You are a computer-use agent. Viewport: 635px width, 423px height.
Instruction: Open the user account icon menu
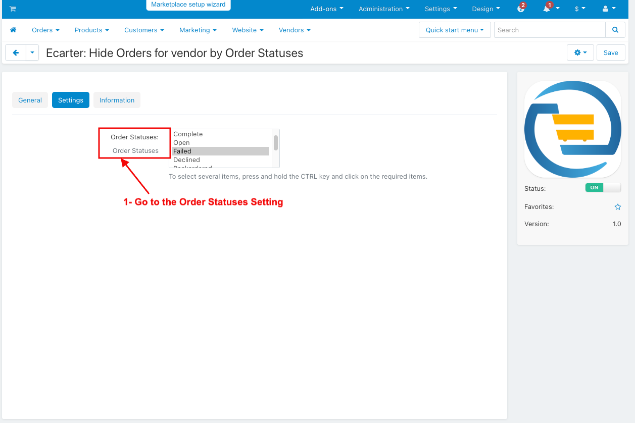[x=609, y=9]
